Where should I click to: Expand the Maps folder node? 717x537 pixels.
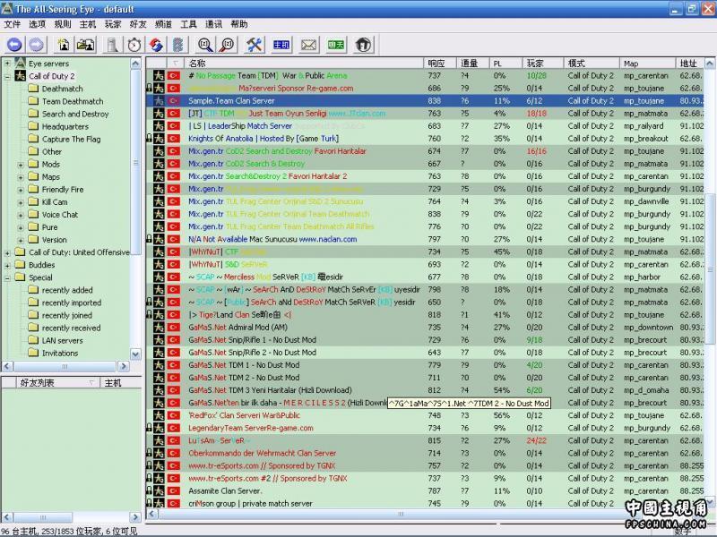[x=21, y=177]
